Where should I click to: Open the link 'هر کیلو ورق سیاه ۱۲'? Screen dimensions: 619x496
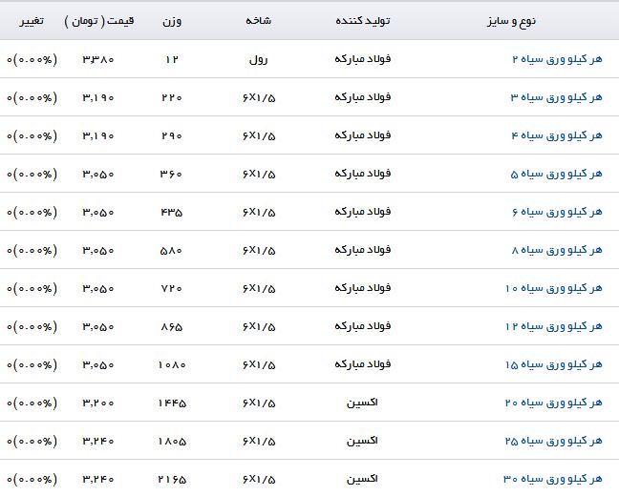[x=554, y=327]
